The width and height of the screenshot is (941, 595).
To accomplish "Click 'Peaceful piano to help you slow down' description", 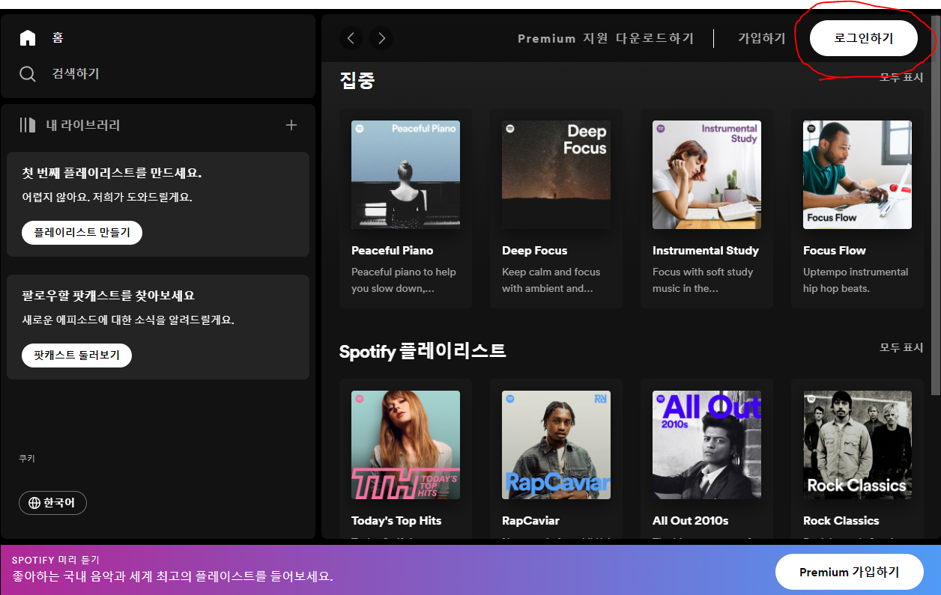I will point(404,280).
